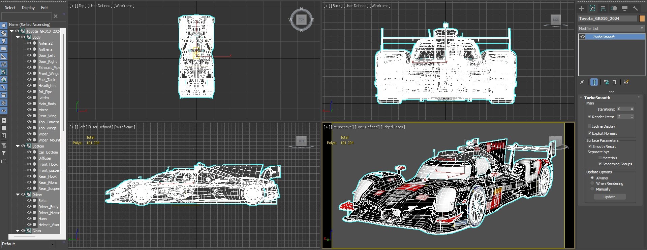Click the Update button in TurboSmooth
Image resolution: width=647 pixels, height=250 pixels.
(609, 197)
